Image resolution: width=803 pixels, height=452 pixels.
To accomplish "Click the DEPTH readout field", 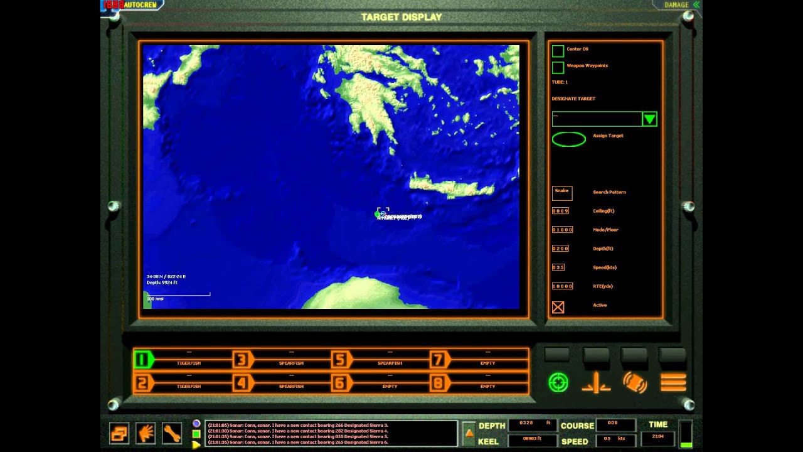I will tap(533, 425).
